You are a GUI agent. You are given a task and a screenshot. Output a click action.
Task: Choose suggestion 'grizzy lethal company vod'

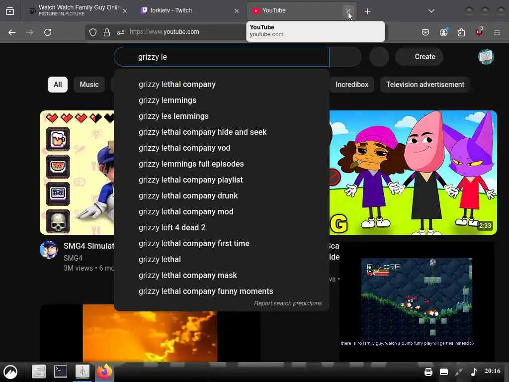click(x=222, y=148)
